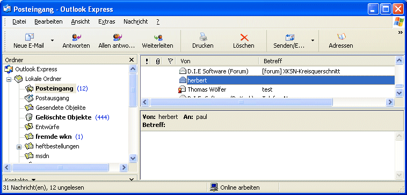Viewport: 407px width, 195px height.
Task: Open the Kontakte dropdown arrow
Action: 33,179
